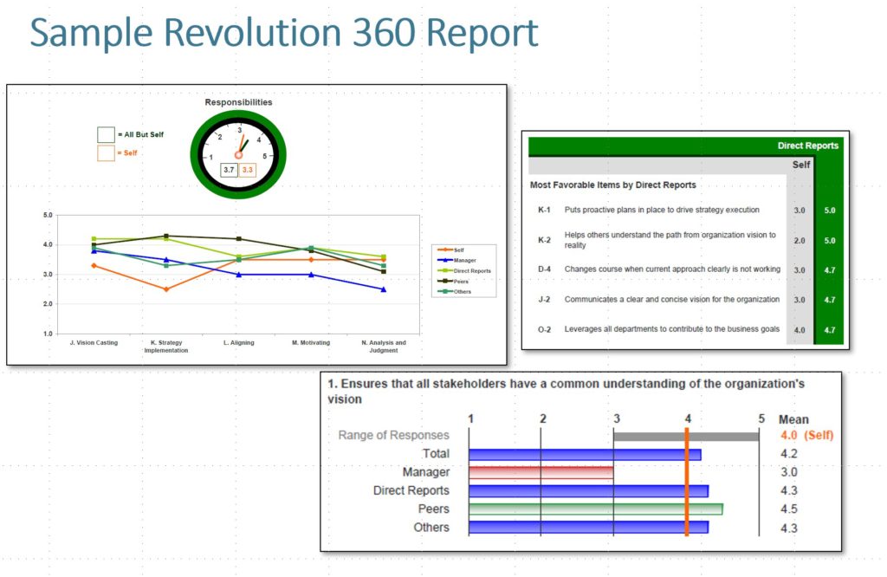Click the Sample Revolution 360 Report title
Screen dimensions: 887x577
click(284, 33)
